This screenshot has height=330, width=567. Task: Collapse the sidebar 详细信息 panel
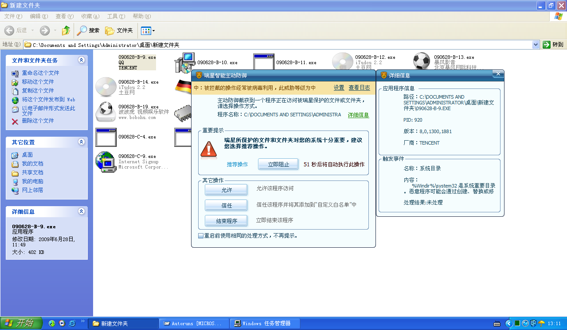81,211
